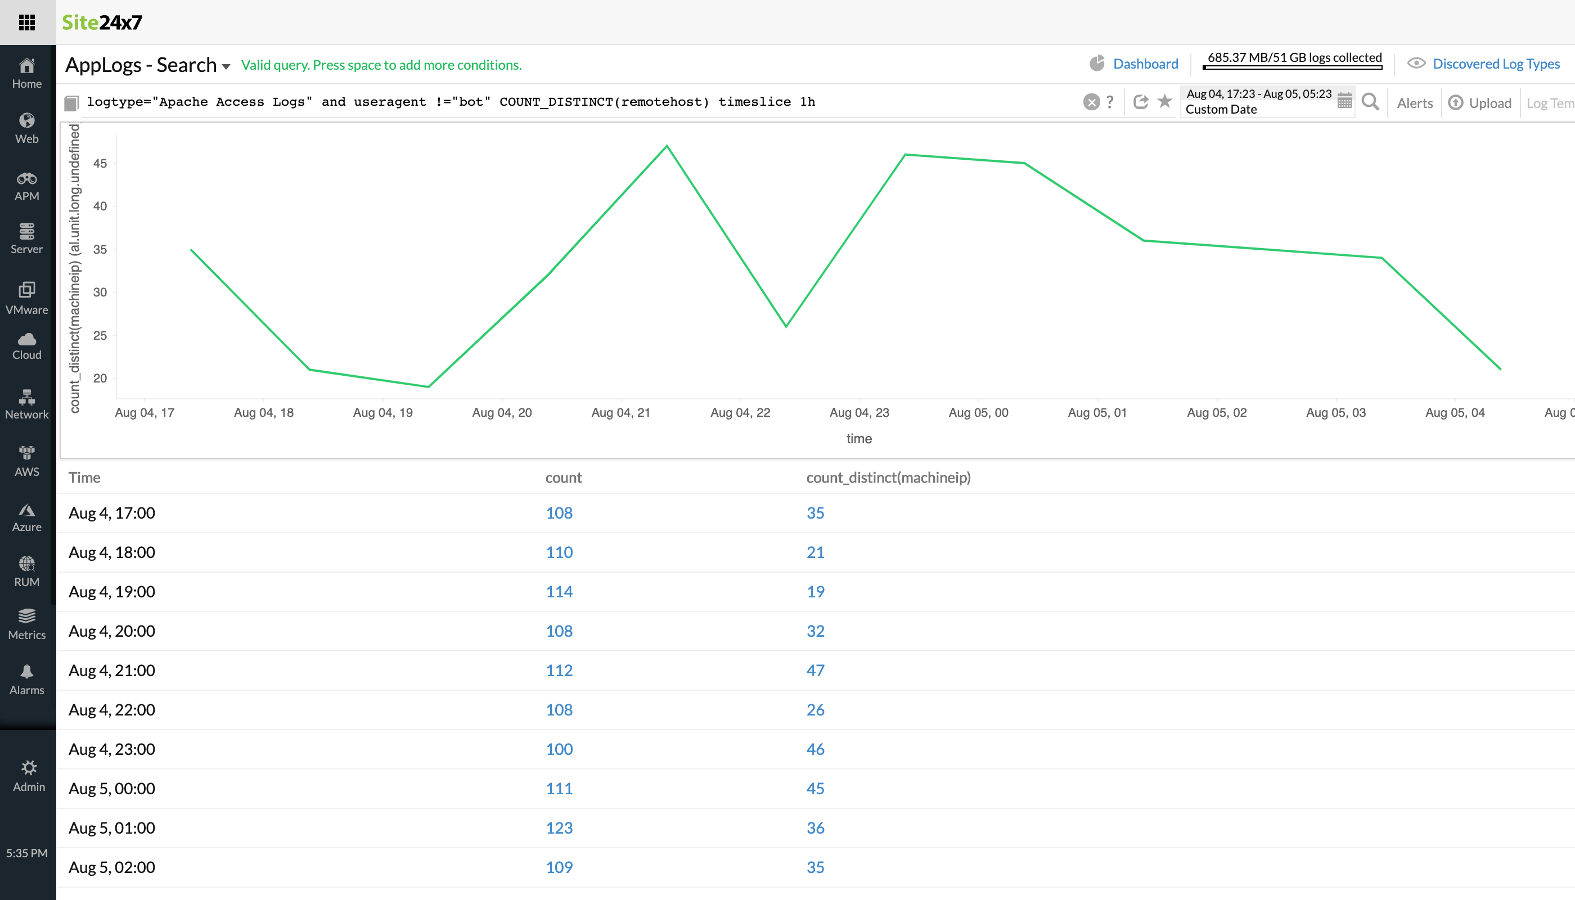Clear the query with X icon
The width and height of the screenshot is (1575, 900).
(1091, 102)
